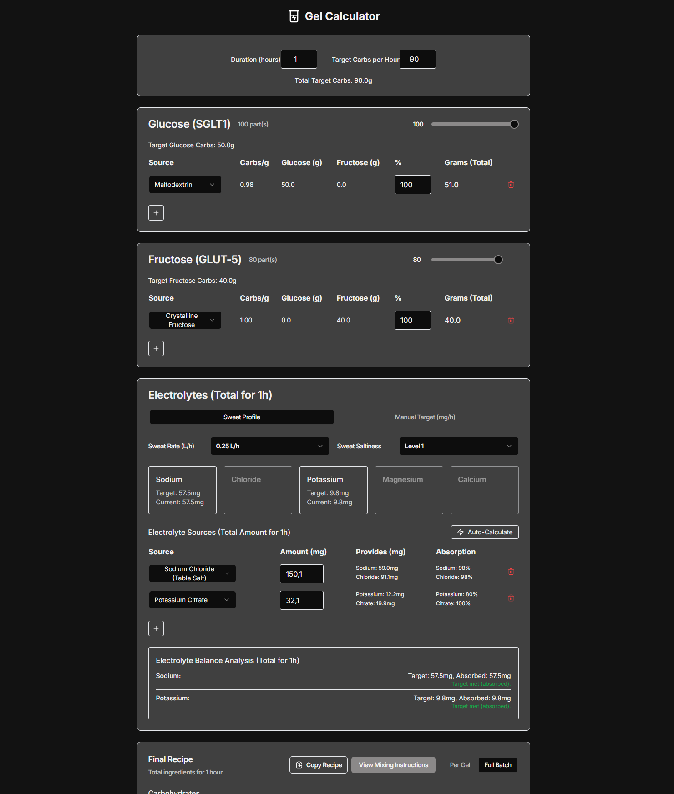Screen dimensions: 674x794
Task: Open the Maltodextrin source dropdown
Action: pyautogui.click(x=185, y=185)
